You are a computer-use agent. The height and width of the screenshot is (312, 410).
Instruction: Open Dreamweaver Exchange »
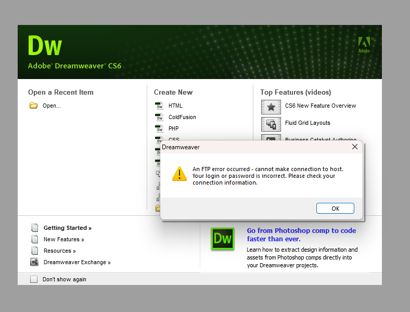click(77, 263)
